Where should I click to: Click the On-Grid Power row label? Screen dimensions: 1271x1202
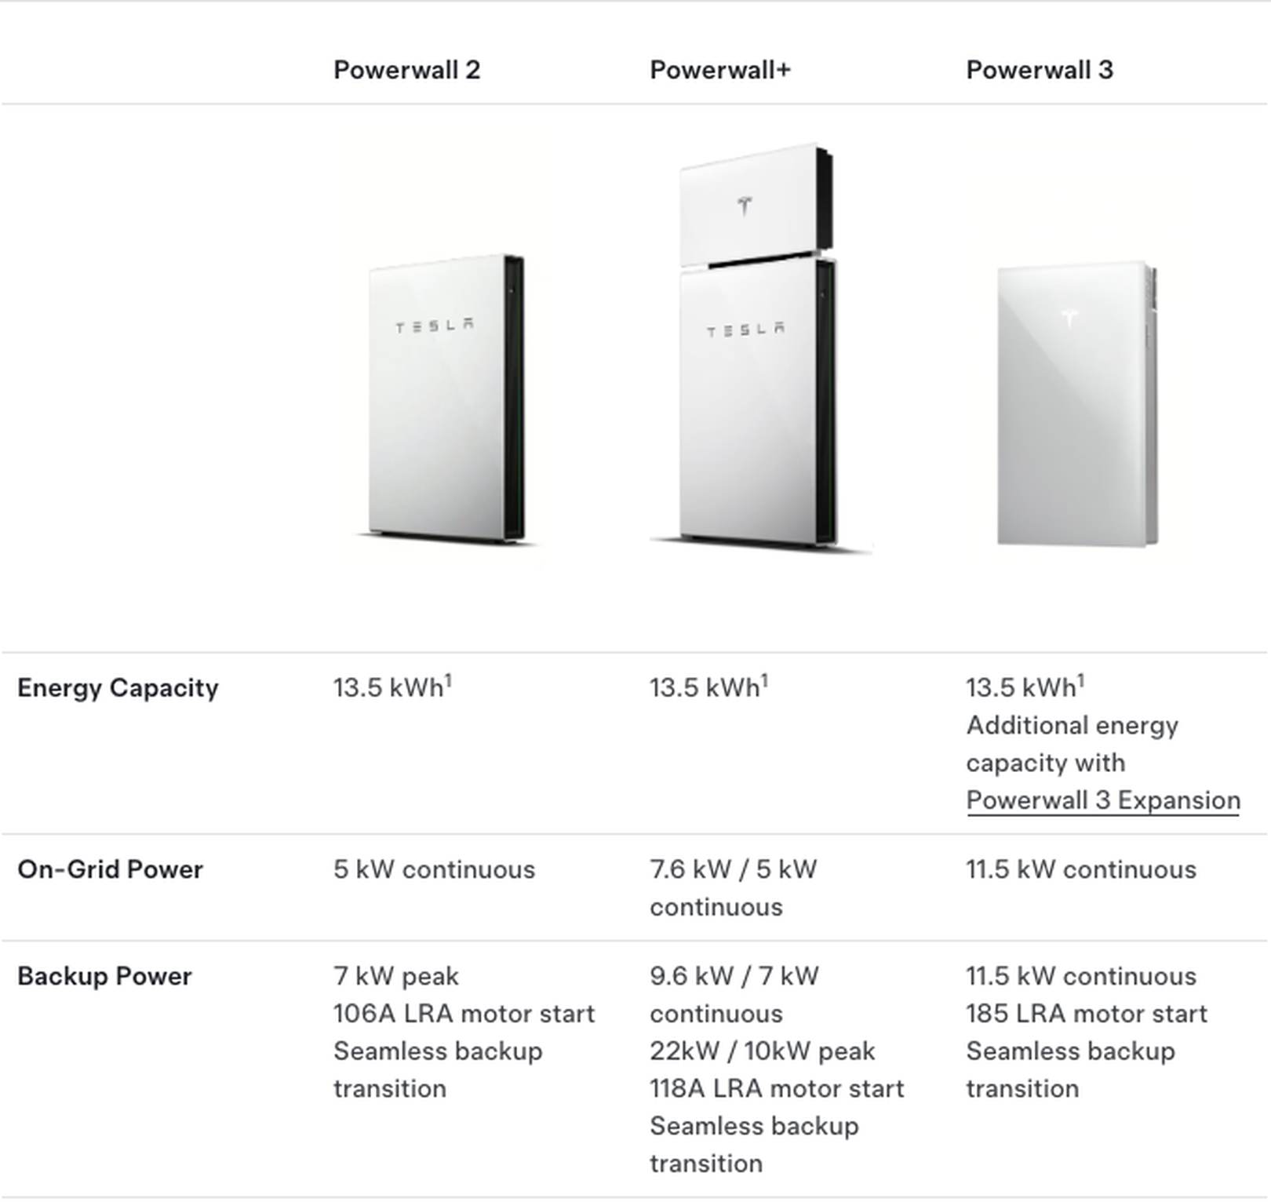pos(110,869)
